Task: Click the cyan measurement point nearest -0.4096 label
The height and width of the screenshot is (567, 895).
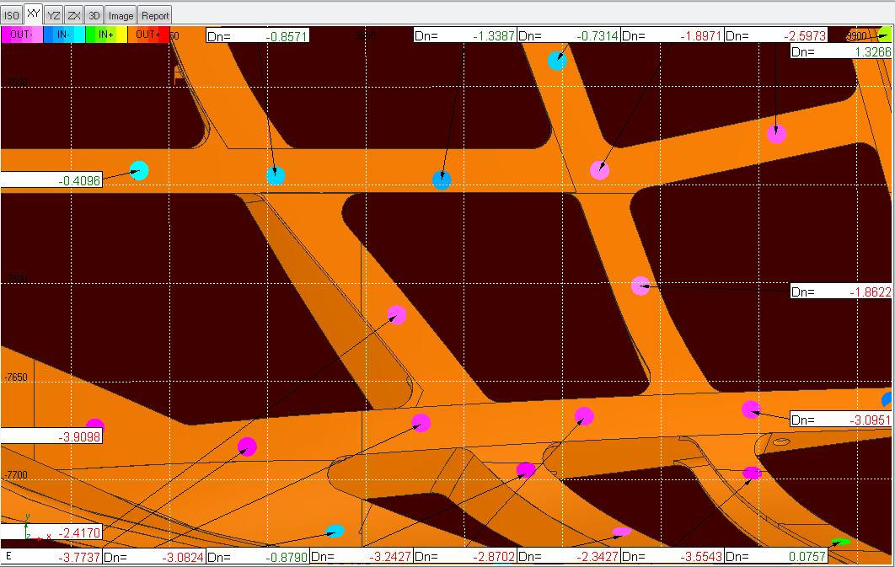Action: coord(139,171)
